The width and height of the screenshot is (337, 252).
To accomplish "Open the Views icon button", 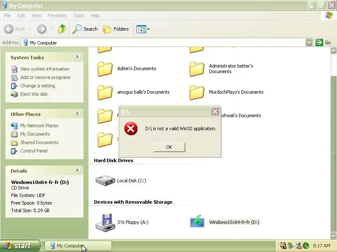I will pos(141,29).
